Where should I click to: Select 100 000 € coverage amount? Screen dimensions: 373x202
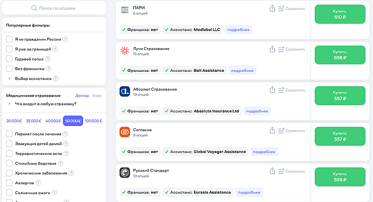point(94,121)
